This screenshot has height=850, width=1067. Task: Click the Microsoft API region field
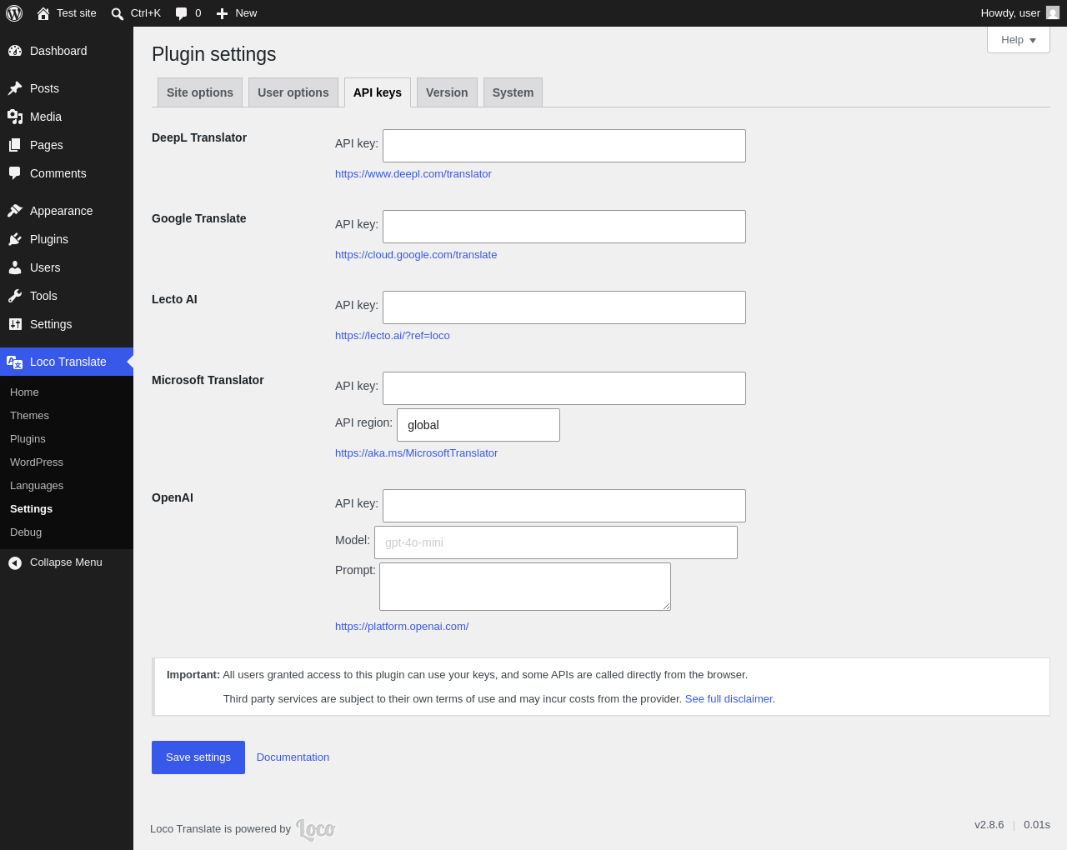478,425
